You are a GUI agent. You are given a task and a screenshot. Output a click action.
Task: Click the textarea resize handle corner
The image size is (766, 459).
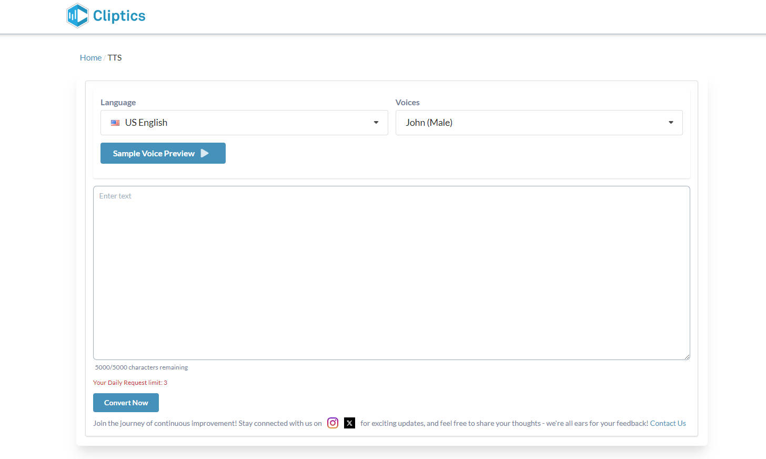pyautogui.click(x=687, y=357)
